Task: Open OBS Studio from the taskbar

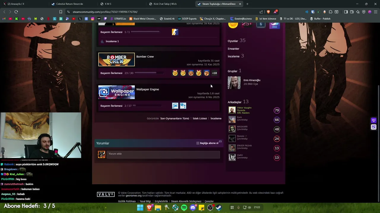Action: coord(210,208)
